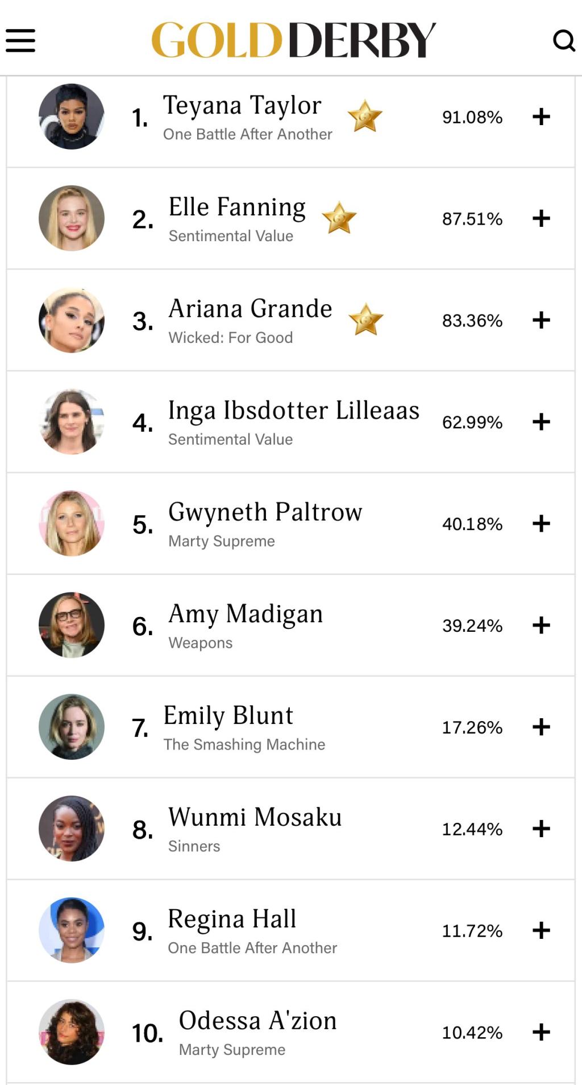The height and width of the screenshot is (1085, 582).
Task: Click the plus icon beside Amy Madigan
Action: pyautogui.click(x=541, y=626)
